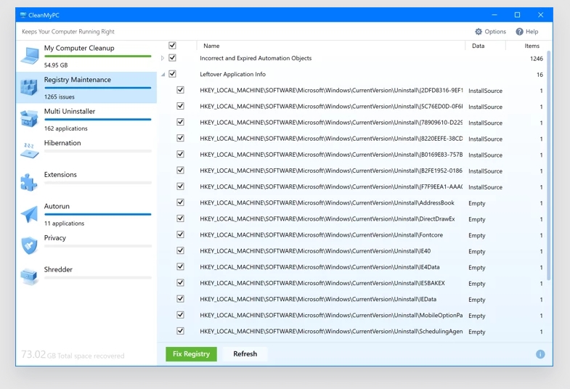Expand Incorrect and Expired Automation Objects group
This screenshot has width=570, height=389.
tap(163, 58)
